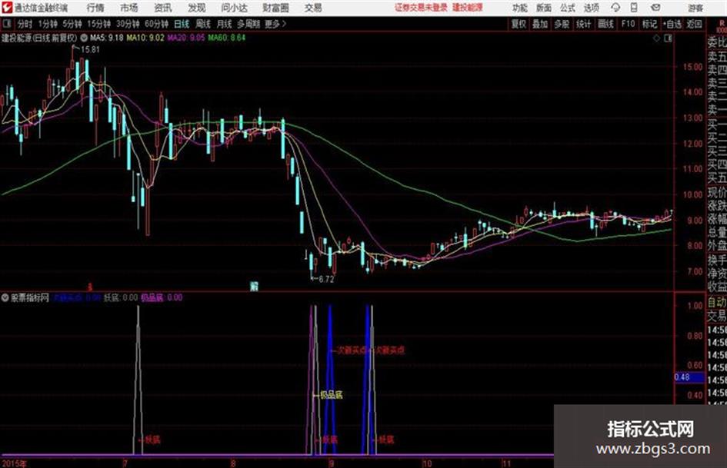Open the 市场 menu
This screenshot has width=727, height=468.
pos(129,8)
